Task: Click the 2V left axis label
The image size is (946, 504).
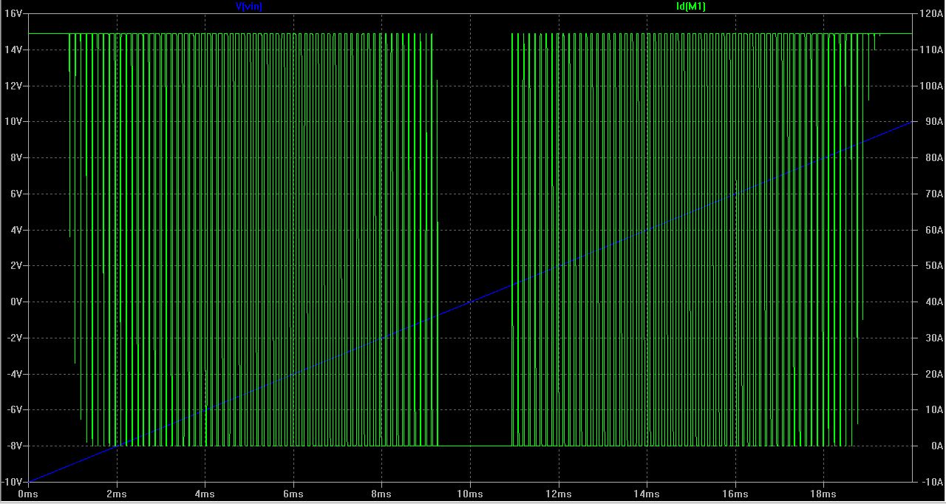Action: [x=16, y=265]
